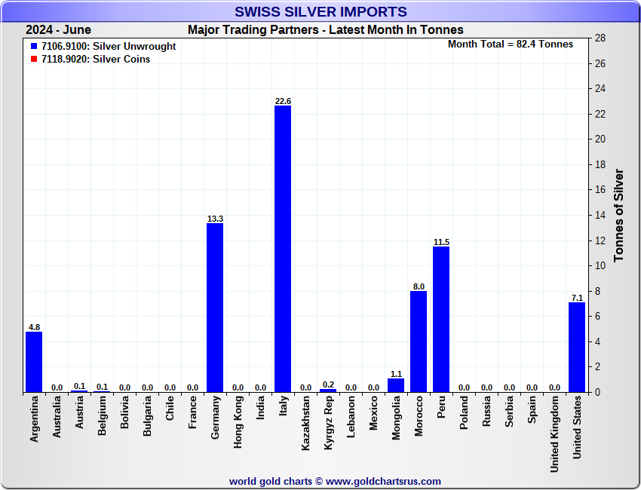Click the Argentina bar

point(34,362)
